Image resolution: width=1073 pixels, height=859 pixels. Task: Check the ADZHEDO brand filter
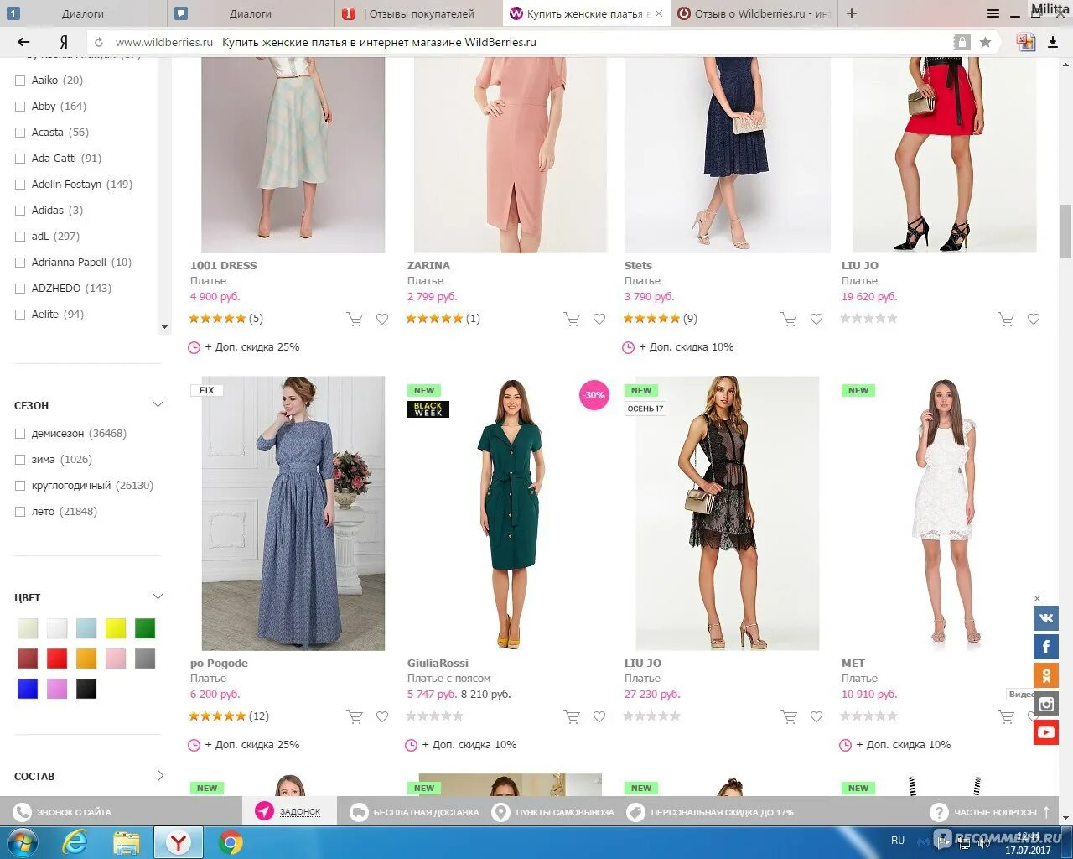tap(20, 289)
